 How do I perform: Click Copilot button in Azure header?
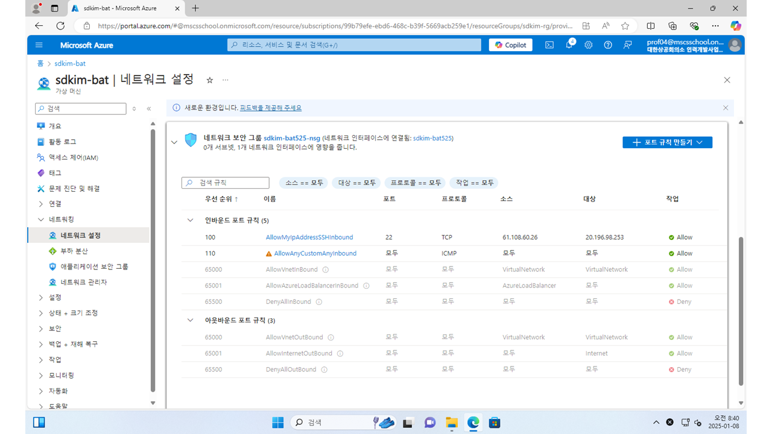pyautogui.click(x=511, y=45)
